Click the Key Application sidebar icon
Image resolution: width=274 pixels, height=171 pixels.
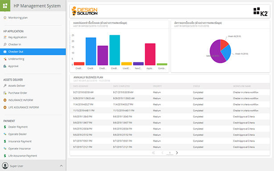pyautogui.click(x=5, y=37)
